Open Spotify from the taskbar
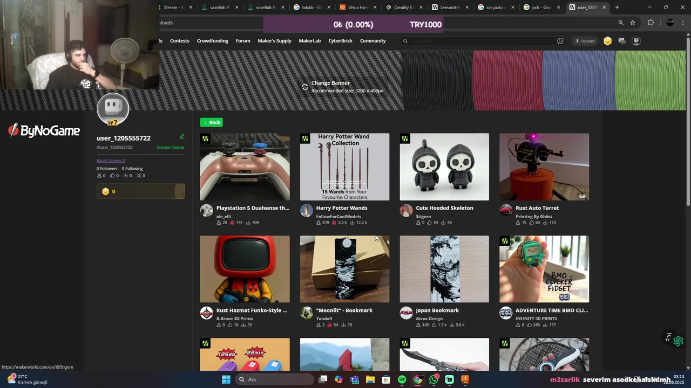 coord(402,379)
